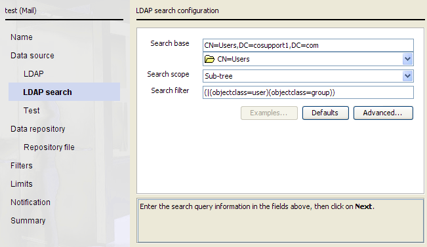
Task: Click the CN=Users entry text
Action: point(234,59)
